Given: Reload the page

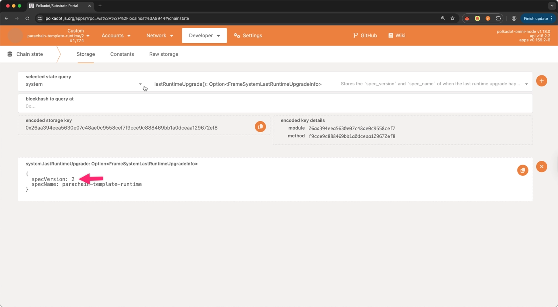Looking at the screenshot, I should pyautogui.click(x=27, y=18).
